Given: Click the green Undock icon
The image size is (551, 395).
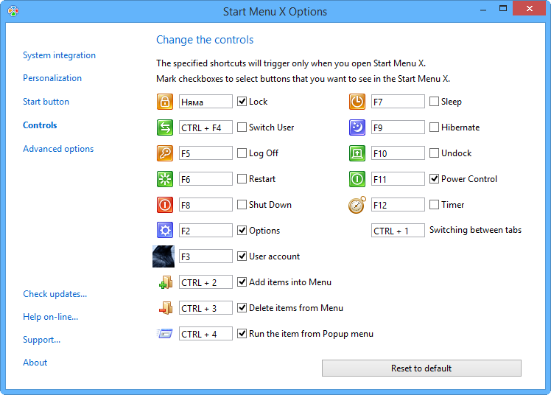Looking at the screenshot, I should pyautogui.click(x=357, y=153).
